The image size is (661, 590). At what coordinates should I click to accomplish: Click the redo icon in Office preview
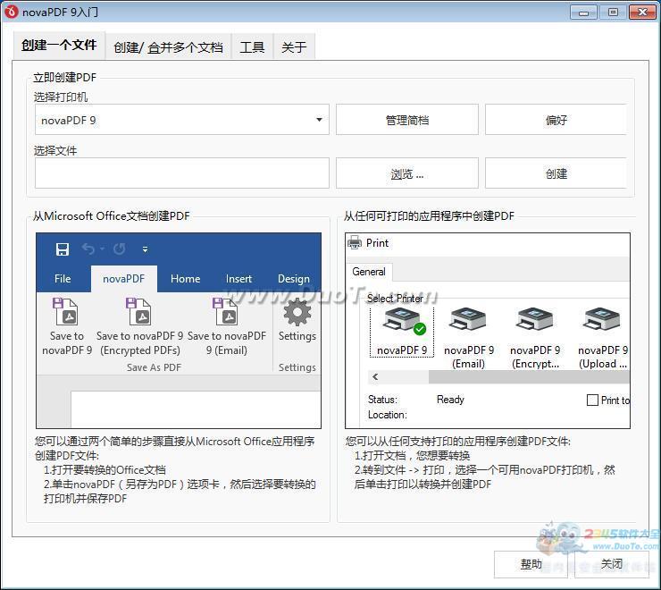[x=120, y=249]
